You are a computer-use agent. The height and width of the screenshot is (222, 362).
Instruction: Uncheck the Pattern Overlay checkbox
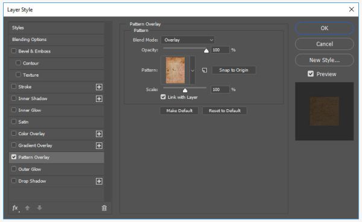14,157
